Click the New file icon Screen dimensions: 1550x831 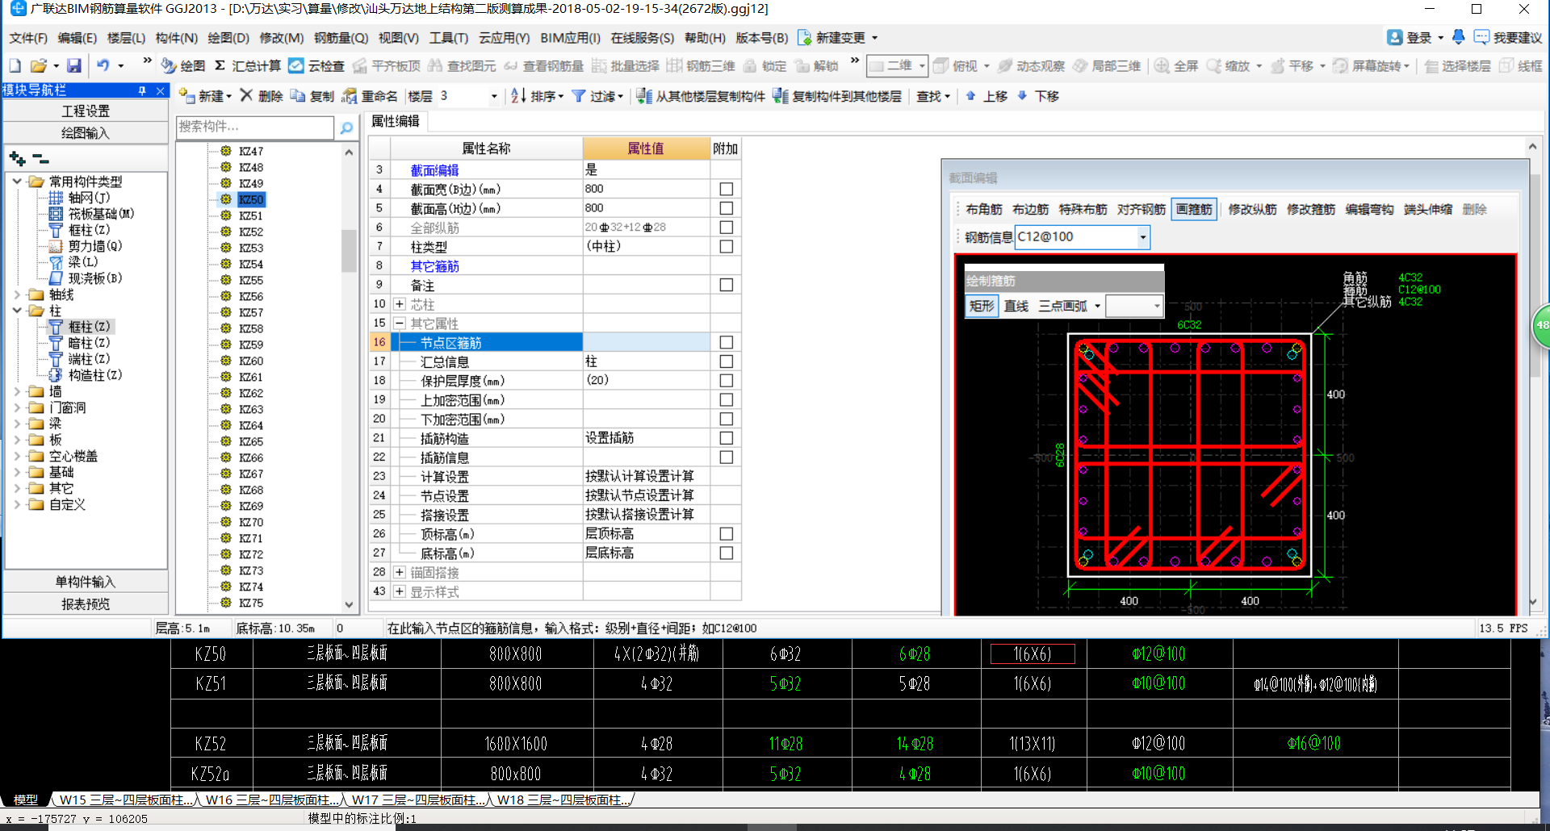15,65
